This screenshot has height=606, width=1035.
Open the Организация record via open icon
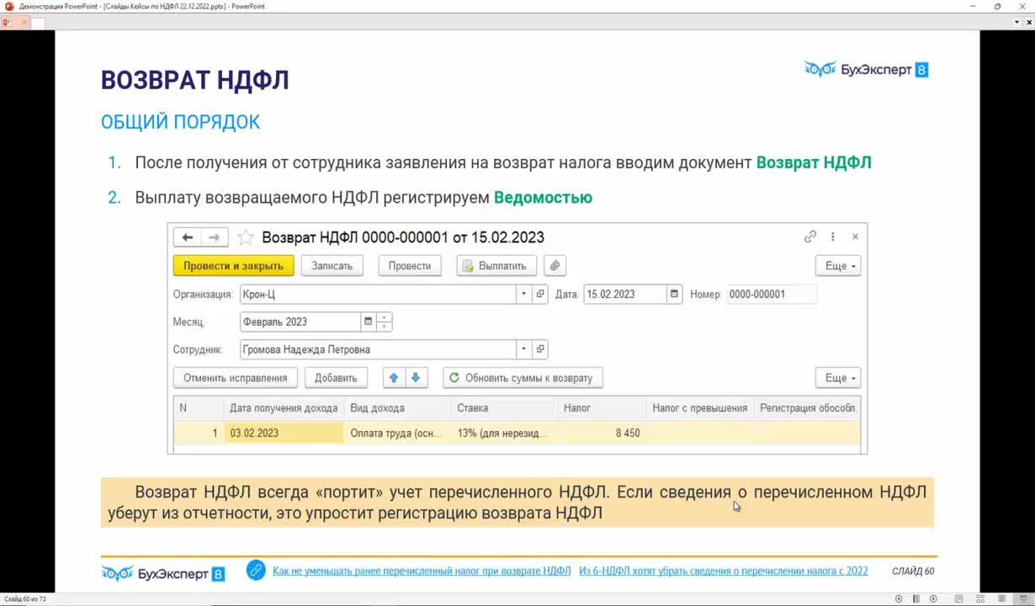pyautogui.click(x=540, y=295)
